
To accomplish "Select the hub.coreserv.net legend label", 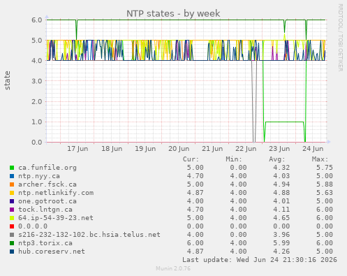I will (52, 252).
